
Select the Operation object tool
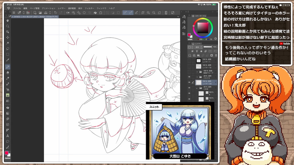click(7, 32)
